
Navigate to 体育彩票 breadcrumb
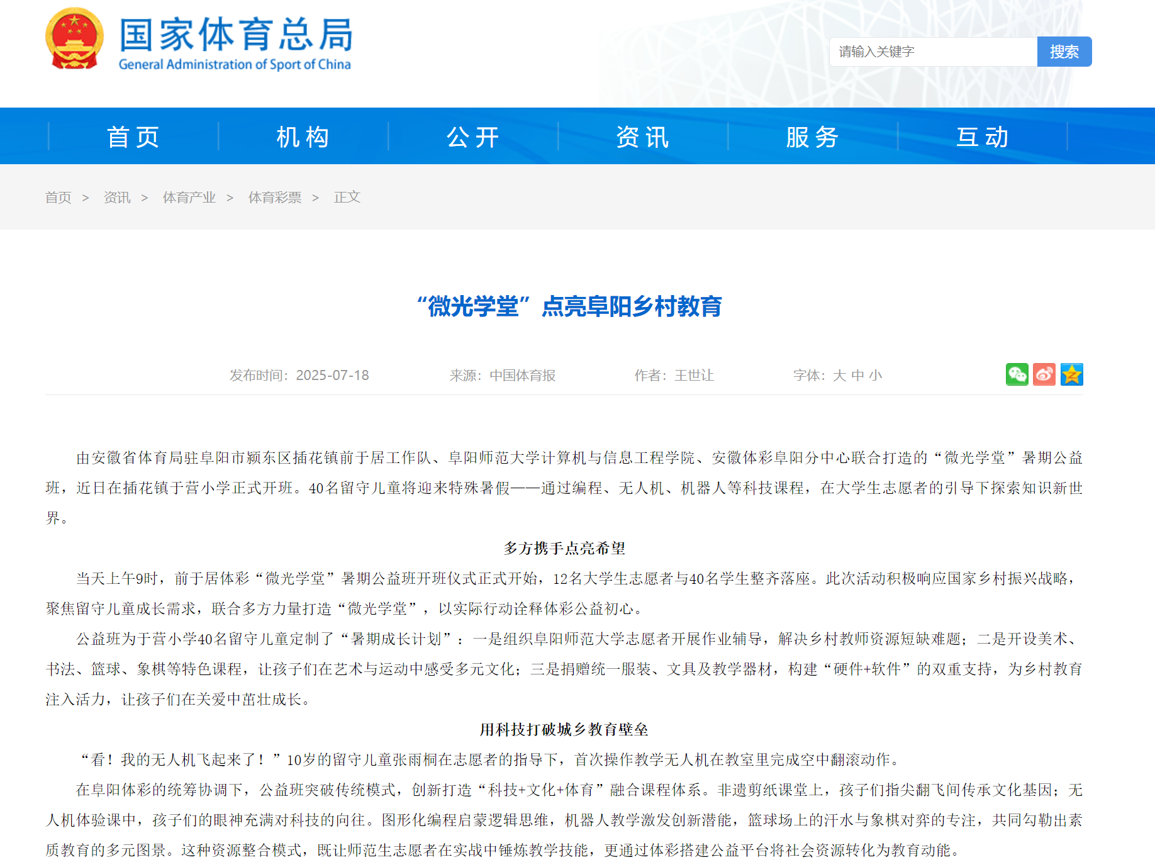[274, 198]
